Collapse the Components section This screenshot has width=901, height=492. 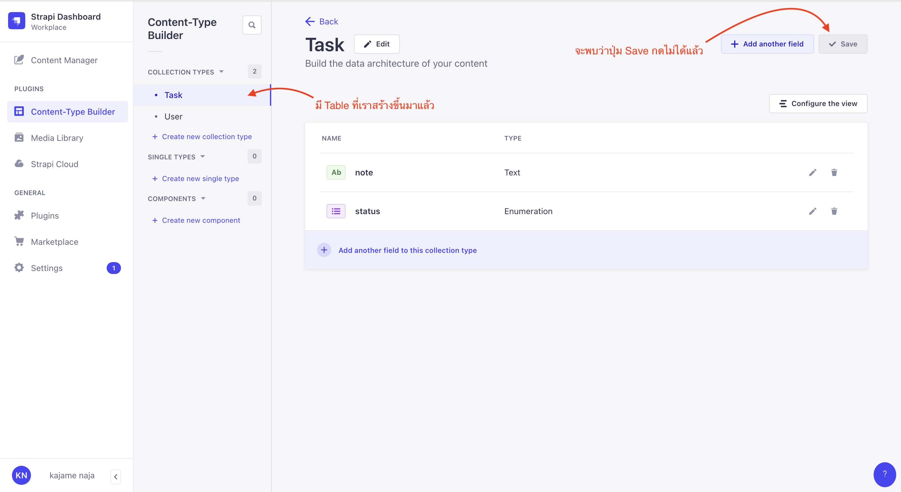click(177, 199)
